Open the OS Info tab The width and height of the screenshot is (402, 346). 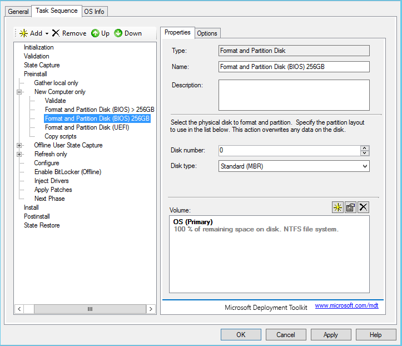pyautogui.click(x=95, y=12)
